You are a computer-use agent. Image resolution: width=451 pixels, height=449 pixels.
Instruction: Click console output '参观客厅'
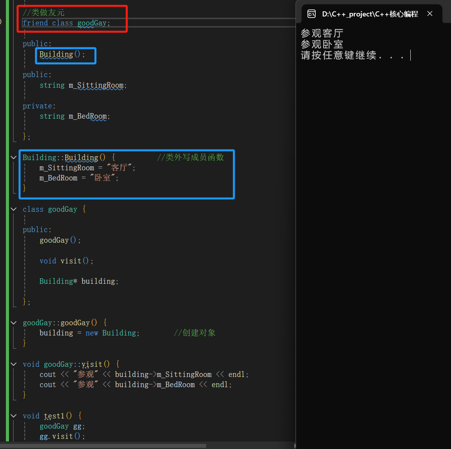pyautogui.click(x=322, y=33)
